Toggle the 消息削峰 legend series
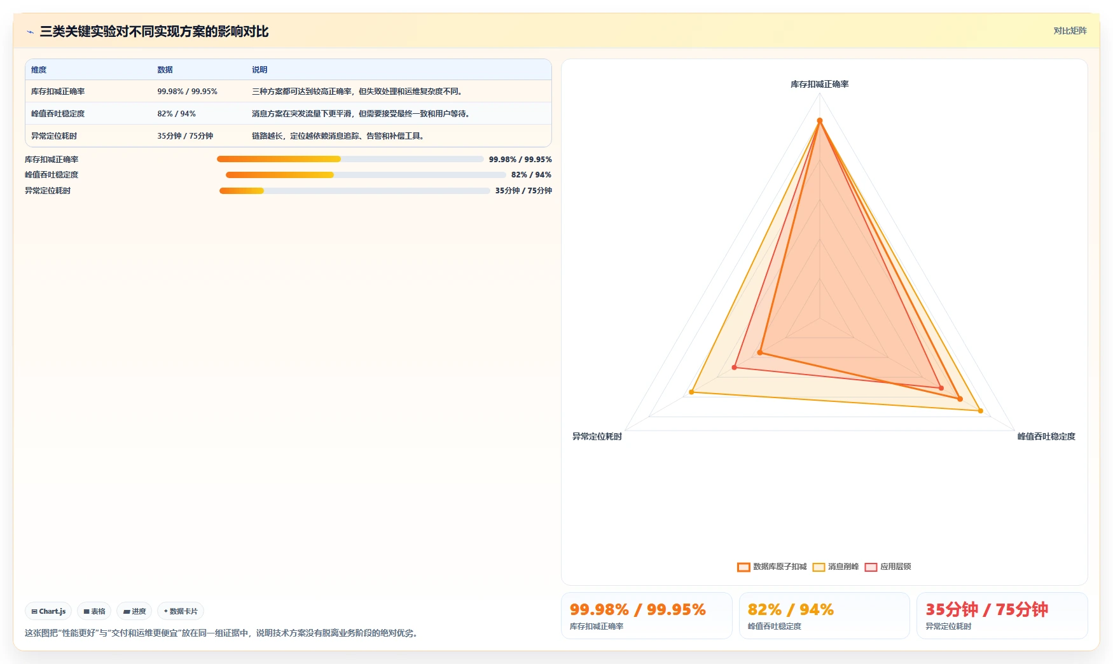This screenshot has height=664, width=1113. (x=836, y=567)
